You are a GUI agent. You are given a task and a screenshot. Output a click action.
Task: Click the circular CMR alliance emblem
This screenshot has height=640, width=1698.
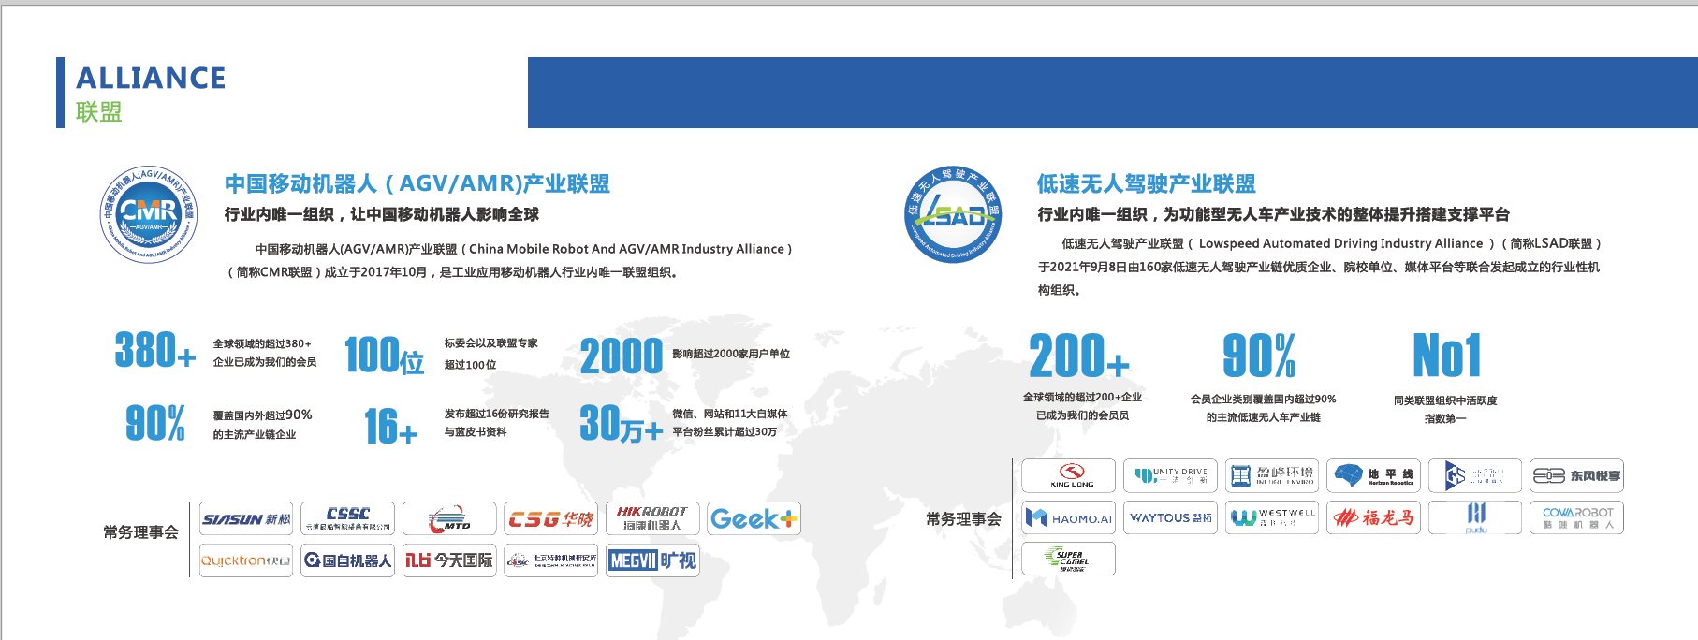pyautogui.click(x=149, y=214)
